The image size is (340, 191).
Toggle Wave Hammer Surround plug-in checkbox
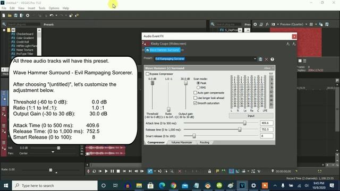pos(148,50)
